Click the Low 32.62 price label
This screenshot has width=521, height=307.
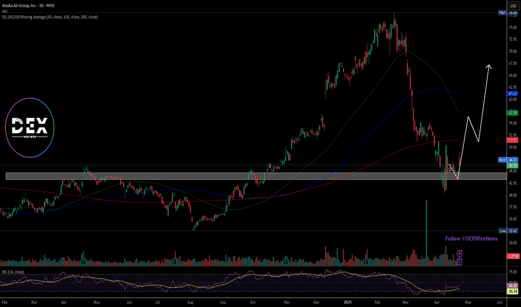click(x=508, y=231)
